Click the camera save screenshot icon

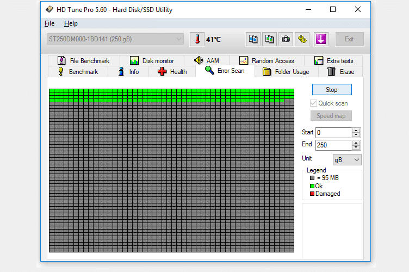pyautogui.click(x=286, y=39)
